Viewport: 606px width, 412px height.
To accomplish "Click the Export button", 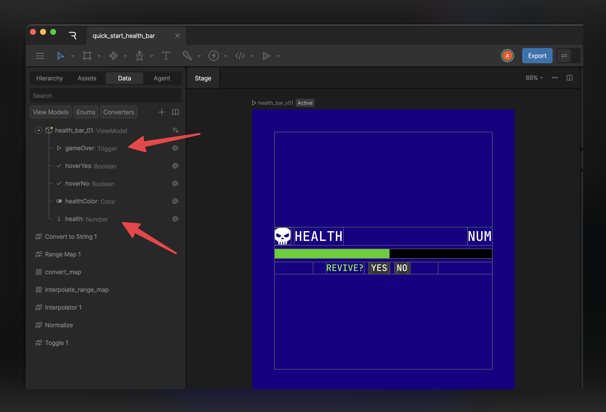I will click(537, 56).
